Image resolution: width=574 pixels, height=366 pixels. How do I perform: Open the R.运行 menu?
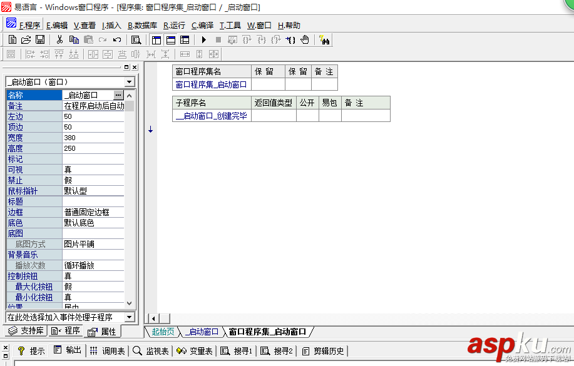pyautogui.click(x=174, y=25)
